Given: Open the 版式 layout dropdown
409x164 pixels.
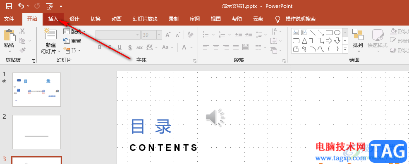Looking at the screenshot, I should pyautogui.click(x=74, y=32).
